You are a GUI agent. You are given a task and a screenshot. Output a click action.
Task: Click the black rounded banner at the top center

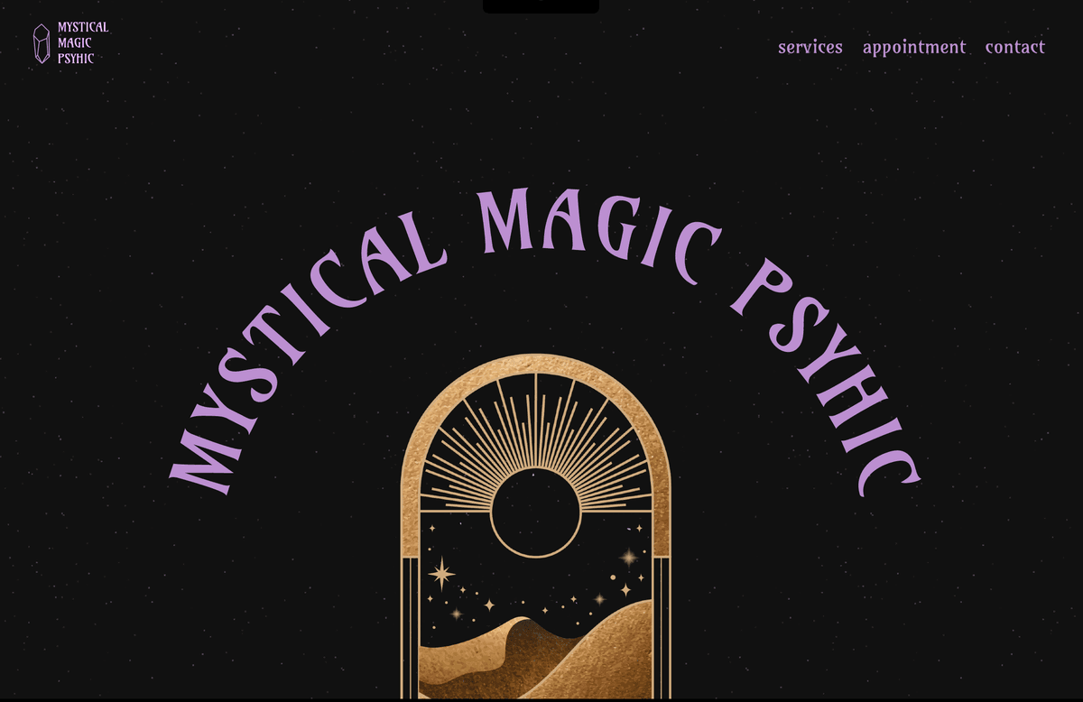point(541,5)
